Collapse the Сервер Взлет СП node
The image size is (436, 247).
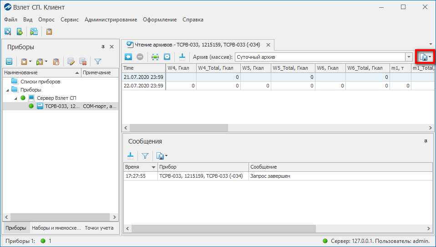15,98
